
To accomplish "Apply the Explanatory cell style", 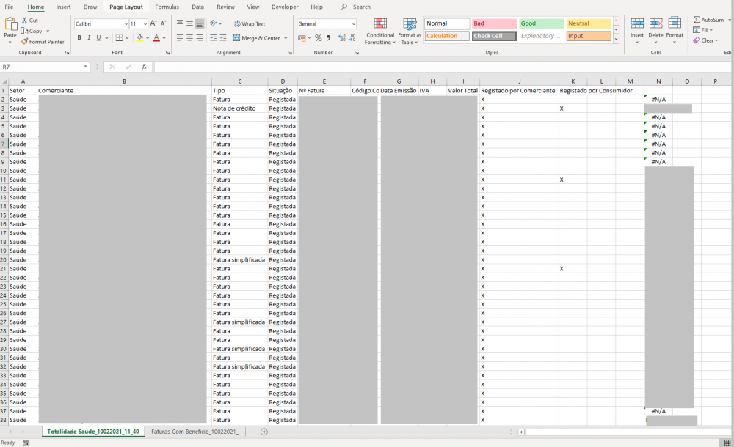I will (541, 36).
